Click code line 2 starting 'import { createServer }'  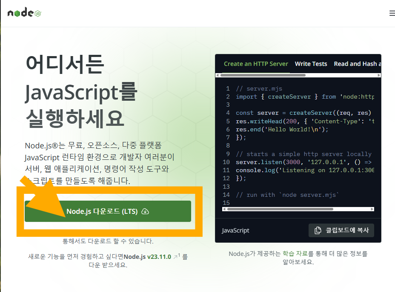(x=305, y=96)
